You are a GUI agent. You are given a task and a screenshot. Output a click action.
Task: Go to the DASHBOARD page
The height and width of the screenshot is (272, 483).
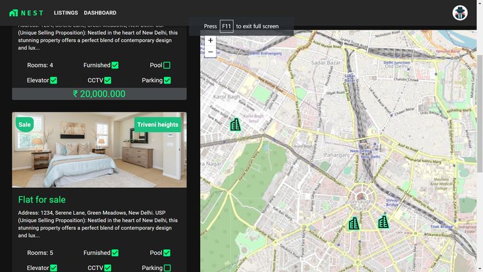100,13
